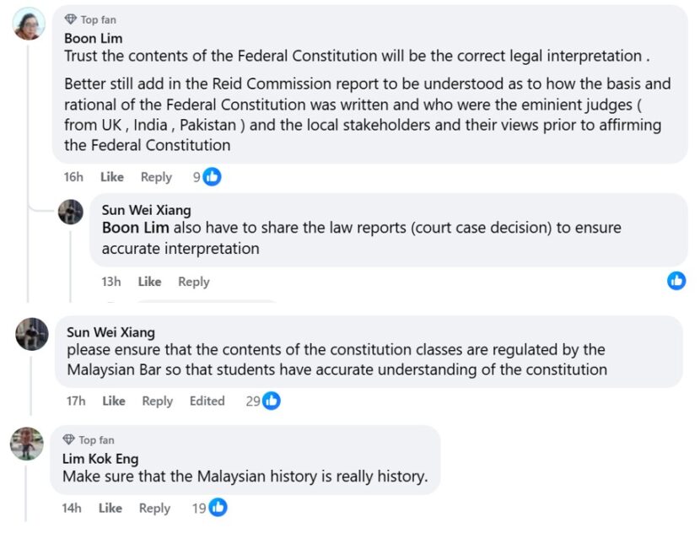
Task: Open Boon Lim's profile picture
Action: click(x=30, y=24)
